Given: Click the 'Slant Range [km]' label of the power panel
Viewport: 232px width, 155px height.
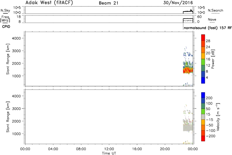Looking at the screenshot, I should (x=8, y=59).
